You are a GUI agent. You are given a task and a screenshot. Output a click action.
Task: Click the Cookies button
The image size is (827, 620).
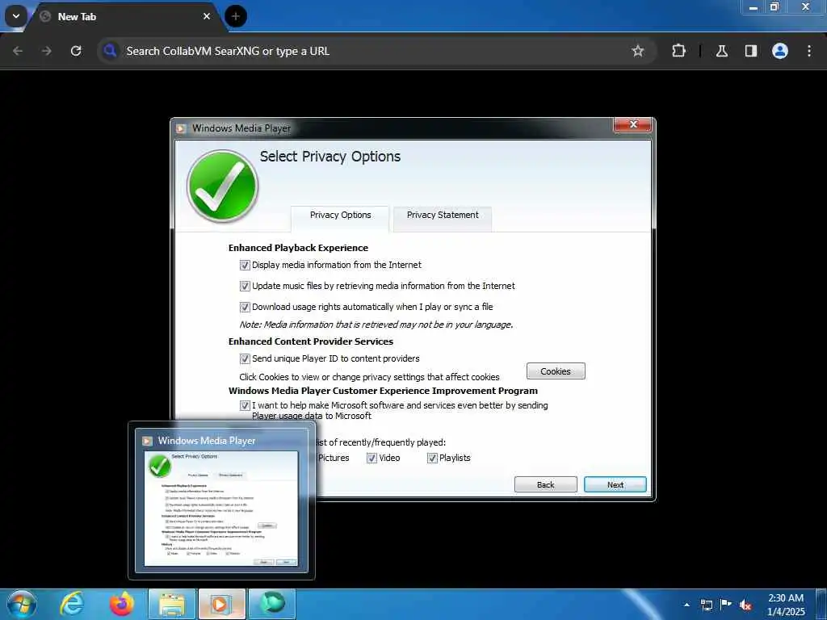point(556,371)
